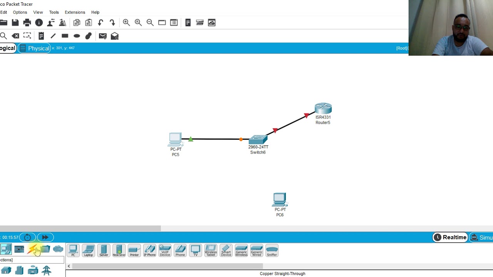Open the Cisco cloud image icon
493x277 pixels.
211,23
